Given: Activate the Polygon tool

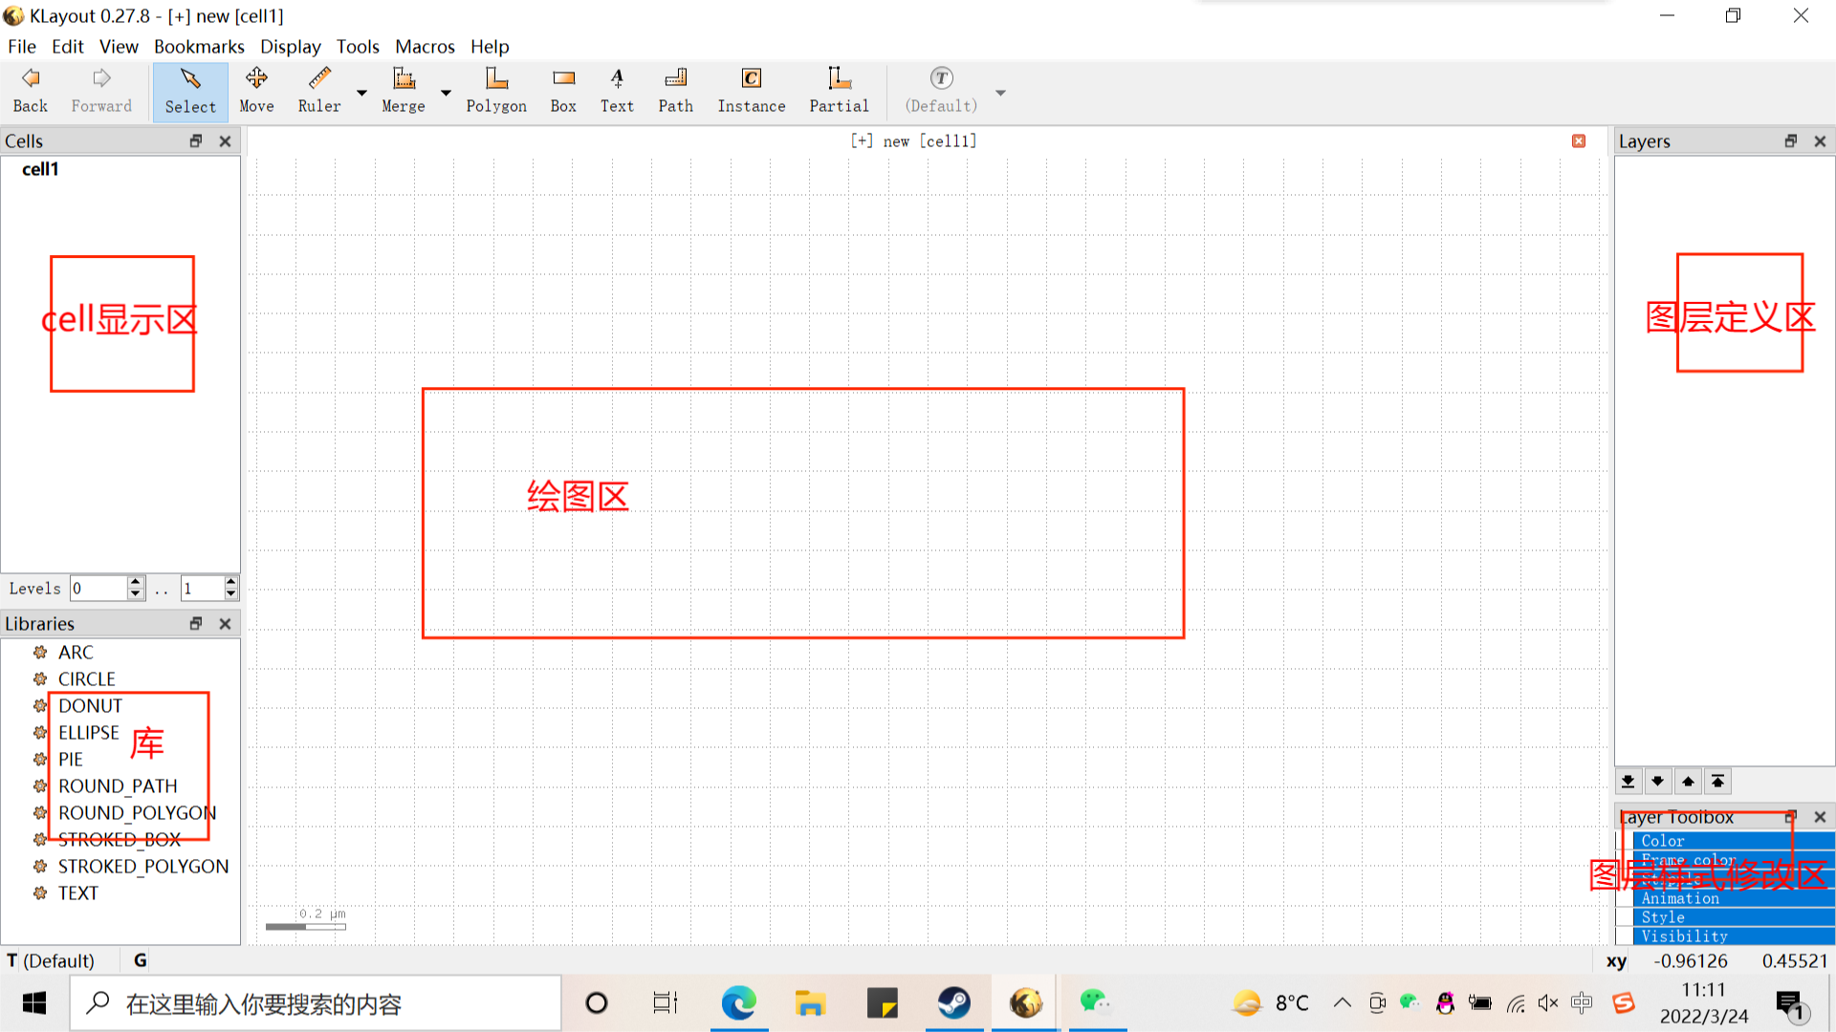Looking at the screenshot, I should 496,91.
